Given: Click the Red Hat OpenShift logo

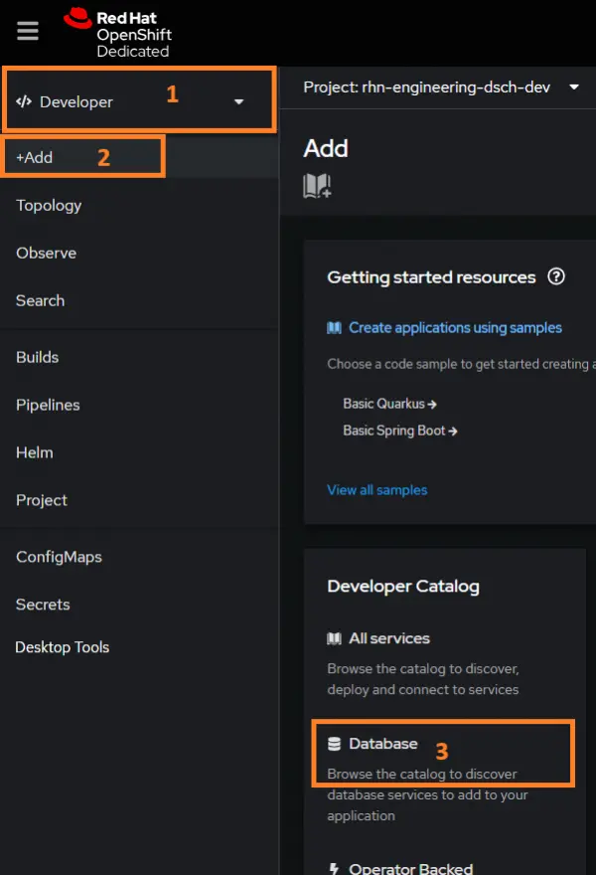Looking at the screenshot, I should click(x=117, y=33).
